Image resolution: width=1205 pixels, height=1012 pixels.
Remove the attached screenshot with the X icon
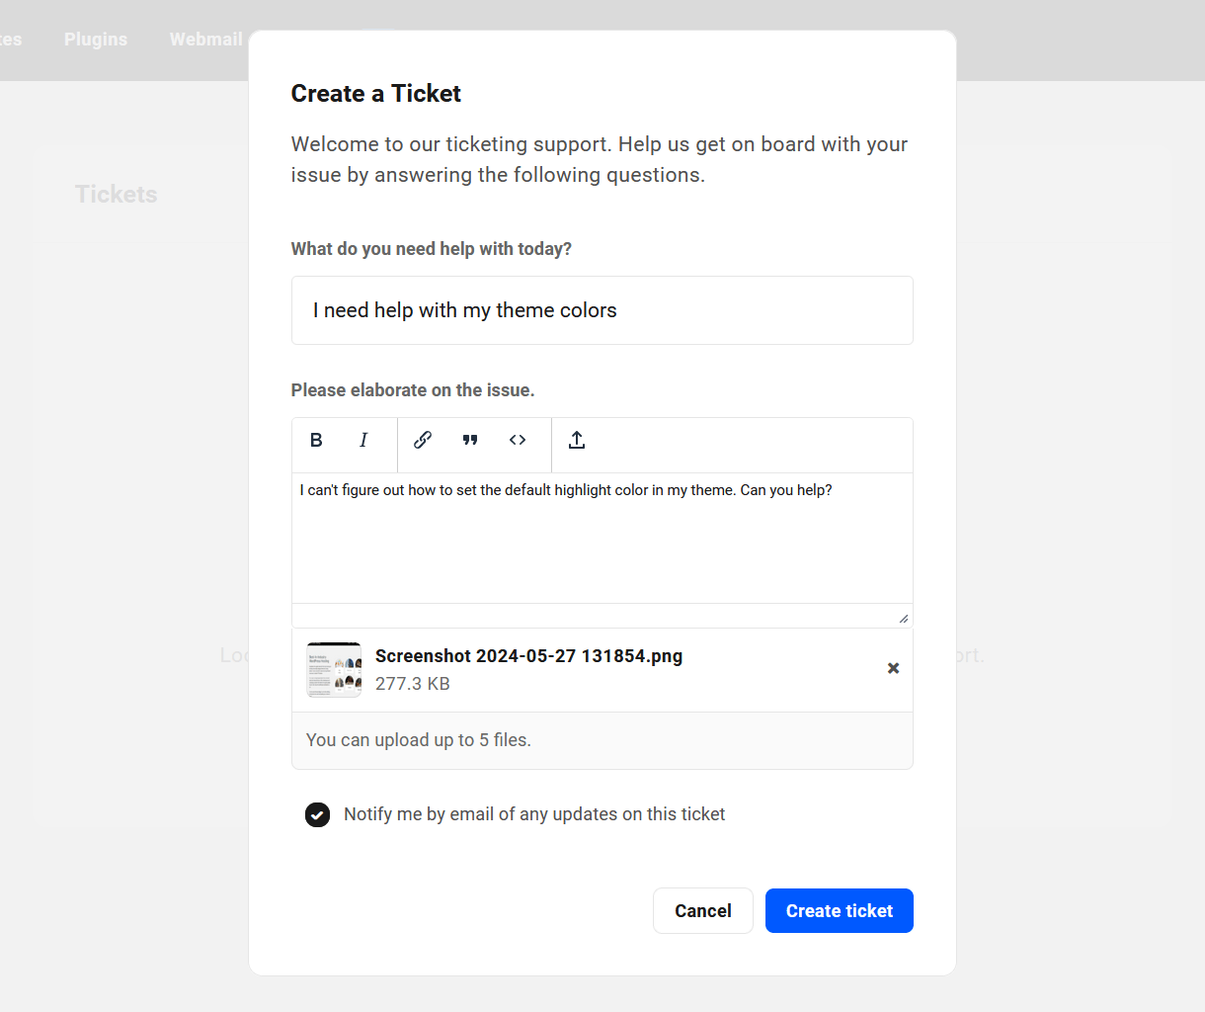tap(893, 668)
